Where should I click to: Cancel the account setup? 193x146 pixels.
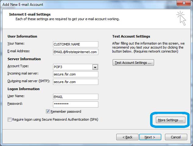click(x=176, y=137)
